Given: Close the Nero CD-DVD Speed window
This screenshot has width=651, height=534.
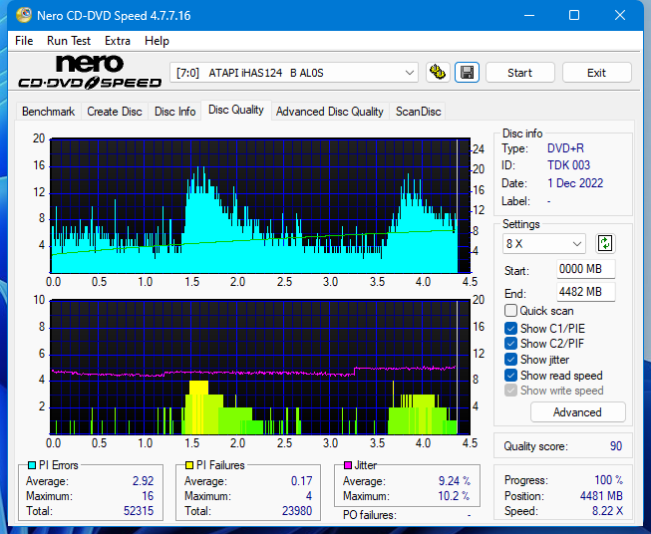Looking at the screenshot, I should tap(620, 15).
